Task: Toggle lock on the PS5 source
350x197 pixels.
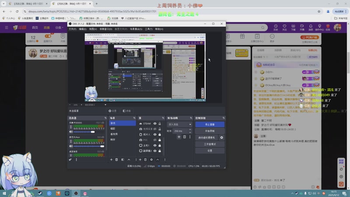Action: click(x=160, y=140)
